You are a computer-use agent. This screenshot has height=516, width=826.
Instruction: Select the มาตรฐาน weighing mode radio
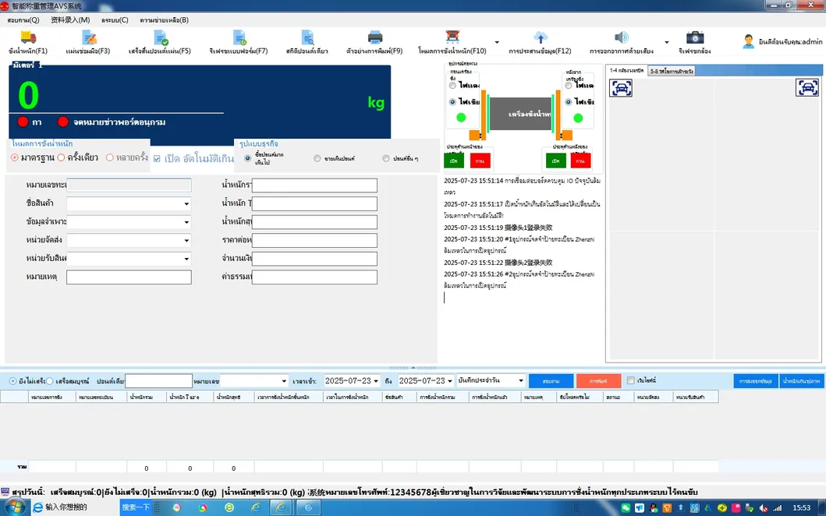click(15, 157)
